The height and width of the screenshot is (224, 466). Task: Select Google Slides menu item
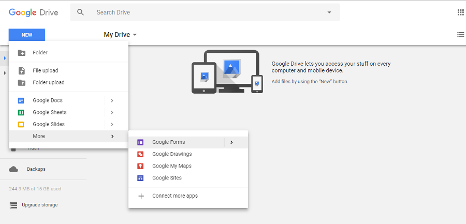[x=69, y=124]
